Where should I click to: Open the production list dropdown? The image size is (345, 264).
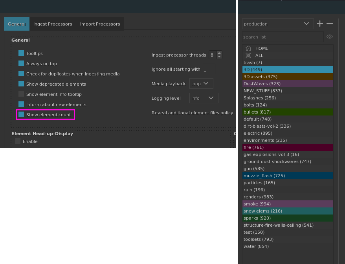pos(277,24)
